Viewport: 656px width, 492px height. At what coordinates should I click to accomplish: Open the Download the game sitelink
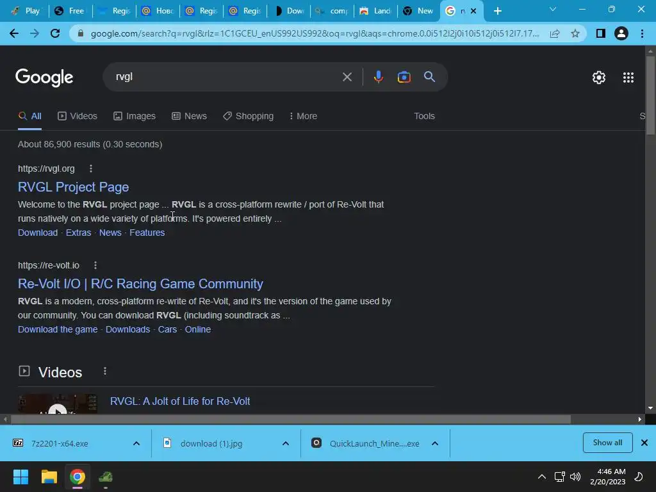(58, 329)
